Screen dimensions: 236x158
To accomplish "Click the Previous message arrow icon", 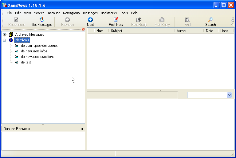I will coord(67,20).
